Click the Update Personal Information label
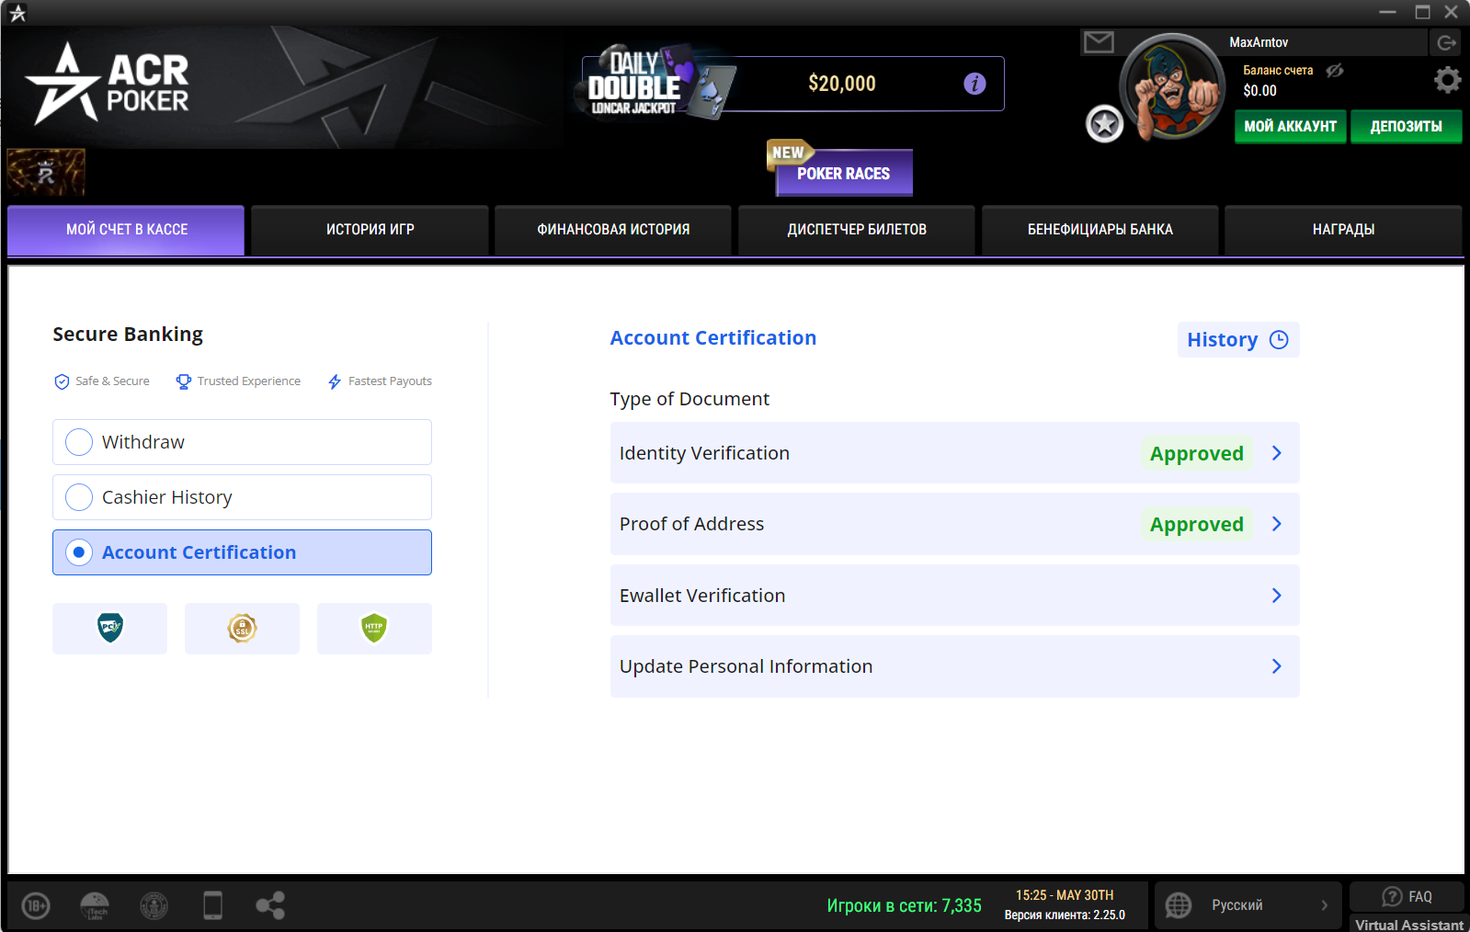The width and height of the screenshot is (1470, 932). (746, 666)
